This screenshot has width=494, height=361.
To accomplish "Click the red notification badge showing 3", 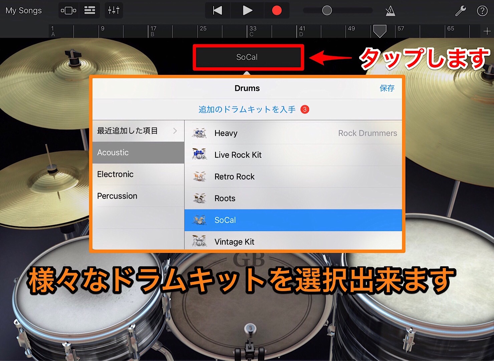I will coord(304,109).
